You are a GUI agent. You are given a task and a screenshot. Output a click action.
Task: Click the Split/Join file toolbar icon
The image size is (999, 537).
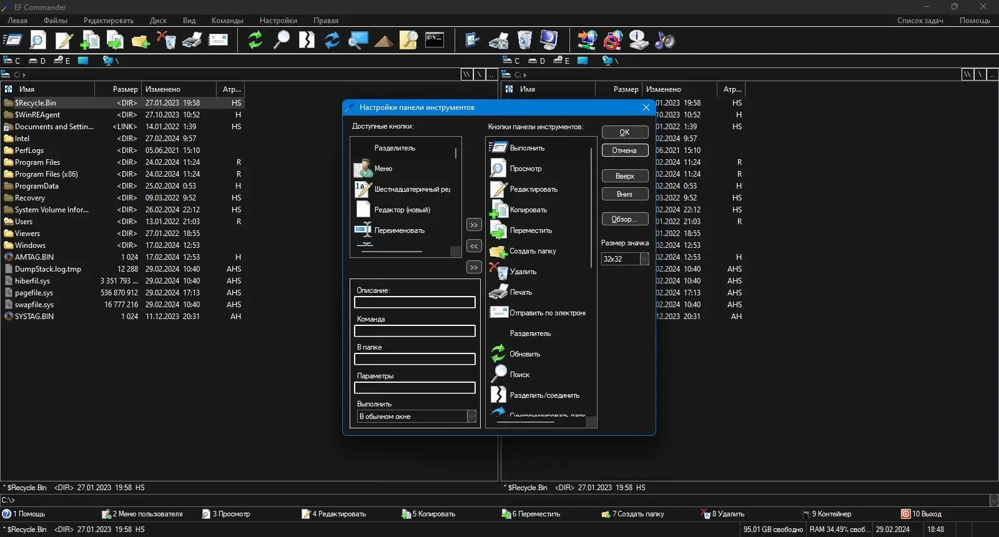tap(307, 41)
